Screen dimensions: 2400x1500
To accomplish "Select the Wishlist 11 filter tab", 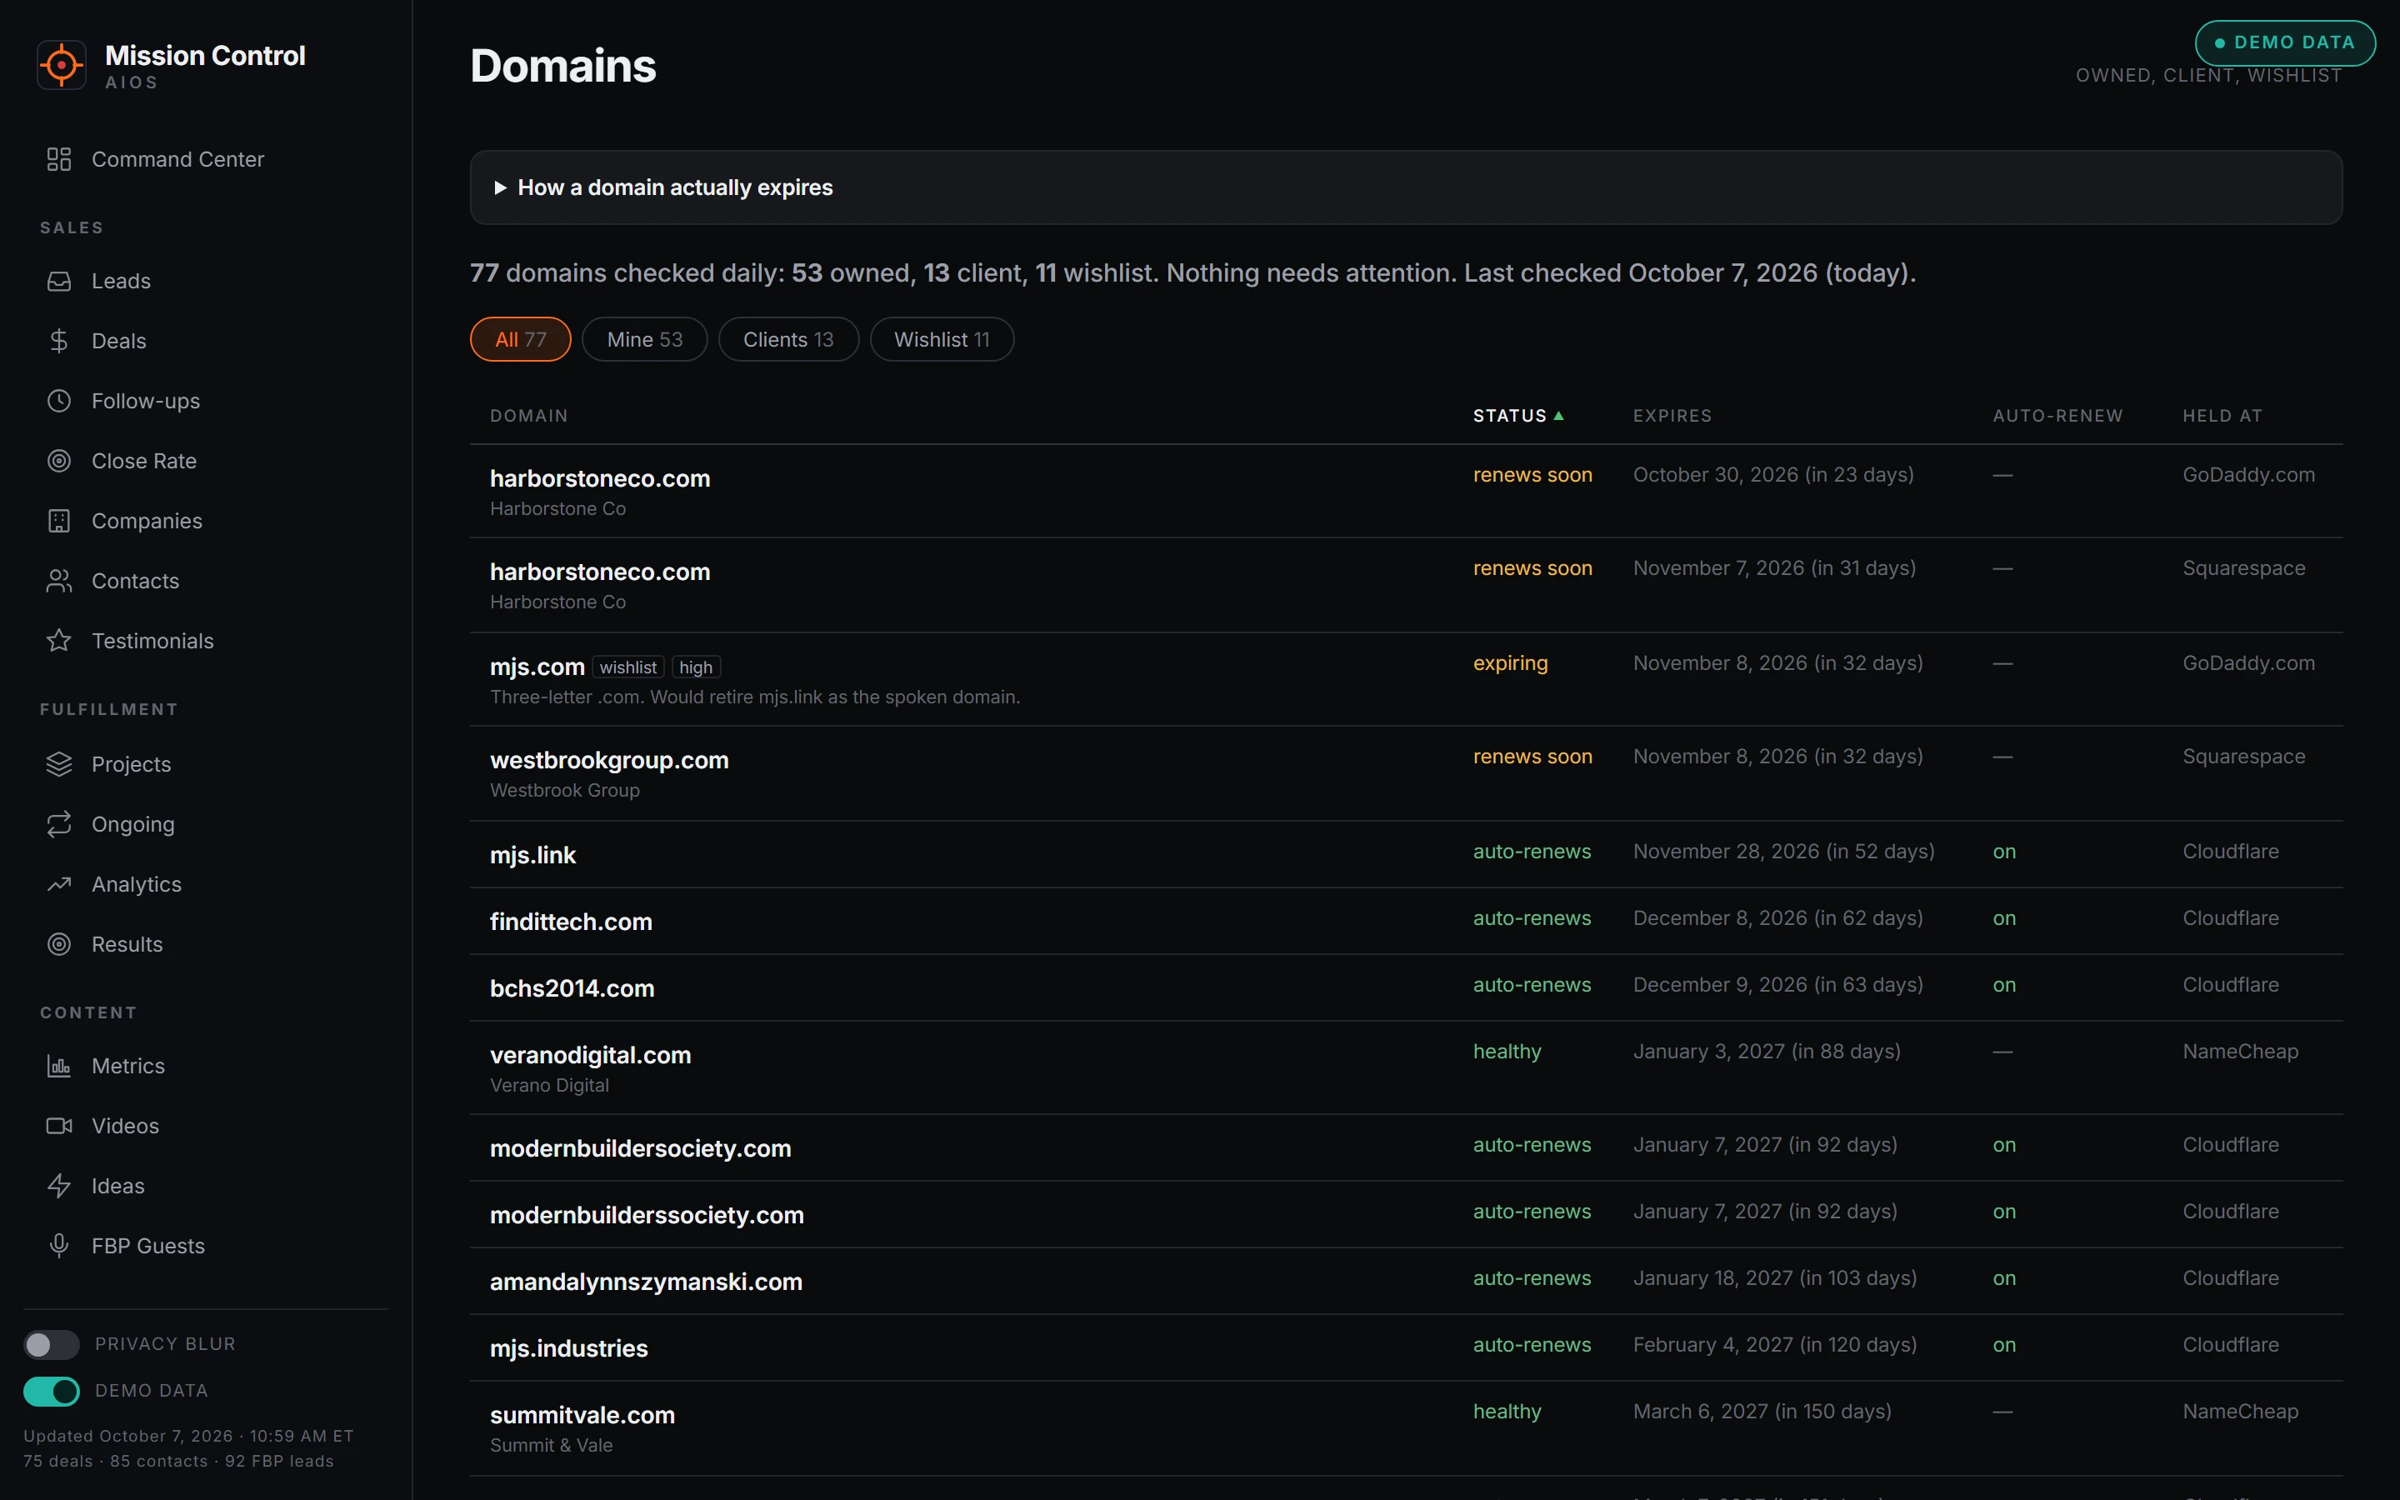I will [942, 339].
